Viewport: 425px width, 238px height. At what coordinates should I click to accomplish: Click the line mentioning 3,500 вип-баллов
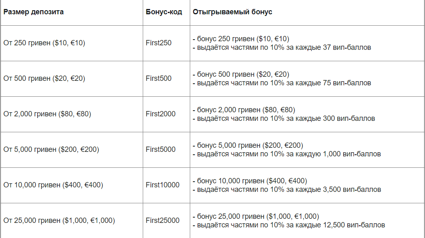pos(287,189)
